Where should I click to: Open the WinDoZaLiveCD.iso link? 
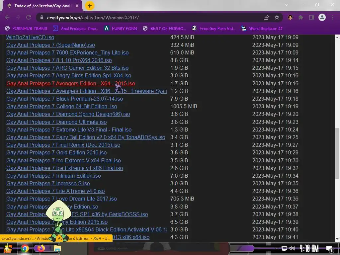(x=30, y=37)
